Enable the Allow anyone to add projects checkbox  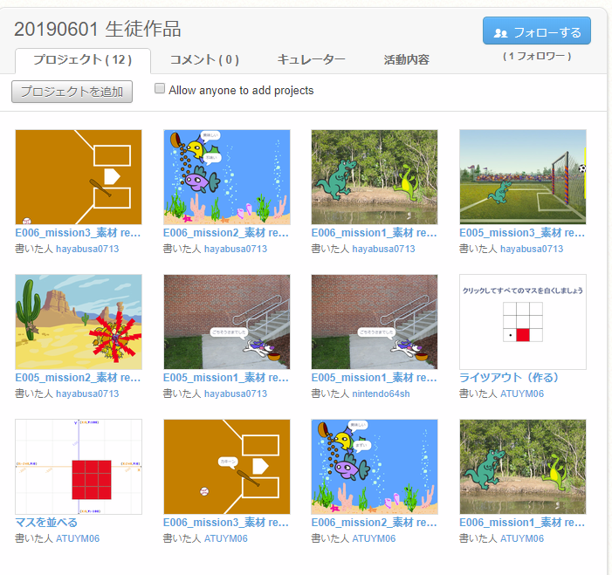(160, 88)
